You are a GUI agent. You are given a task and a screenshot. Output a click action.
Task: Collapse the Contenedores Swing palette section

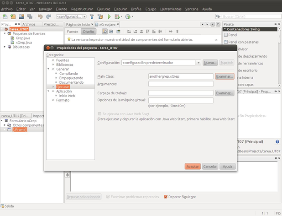pos(225,29)
